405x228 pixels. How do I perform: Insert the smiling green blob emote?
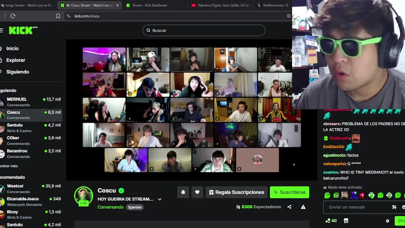point(380,195)
